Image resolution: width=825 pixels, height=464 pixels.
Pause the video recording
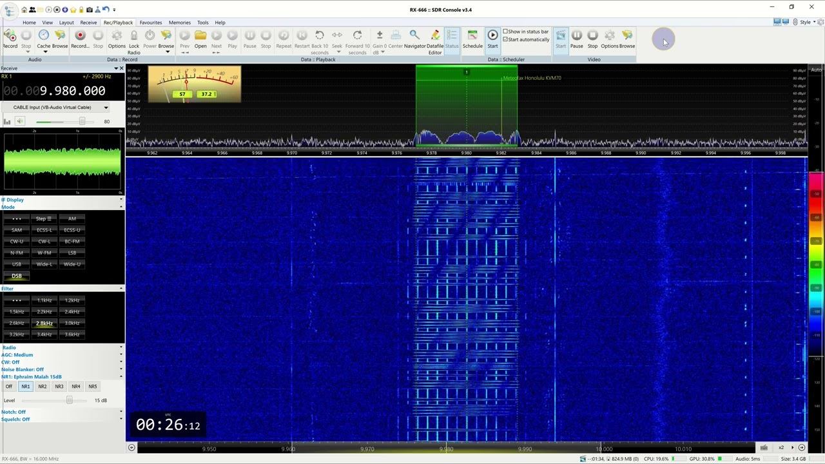coord(577,39)
